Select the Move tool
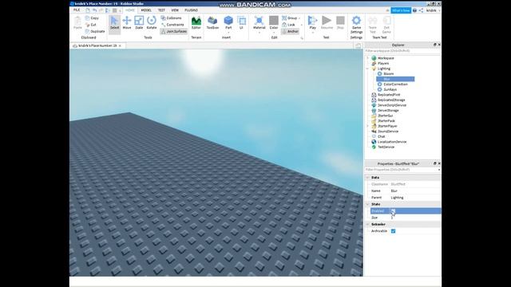 click(x=127, y=23)
